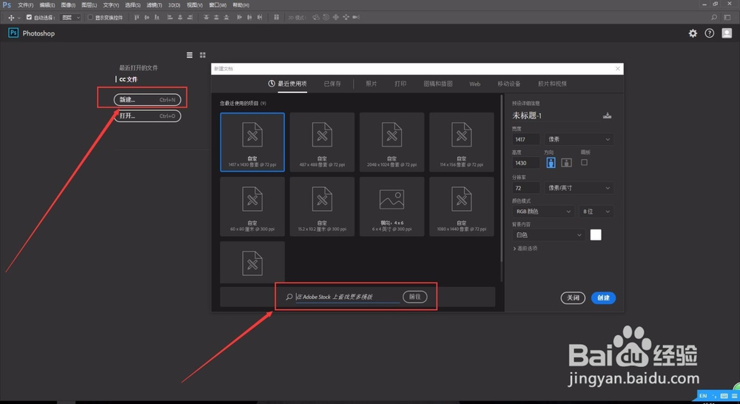
Task: Switch to the 已保存 tab
Action: tap(332, 84)
